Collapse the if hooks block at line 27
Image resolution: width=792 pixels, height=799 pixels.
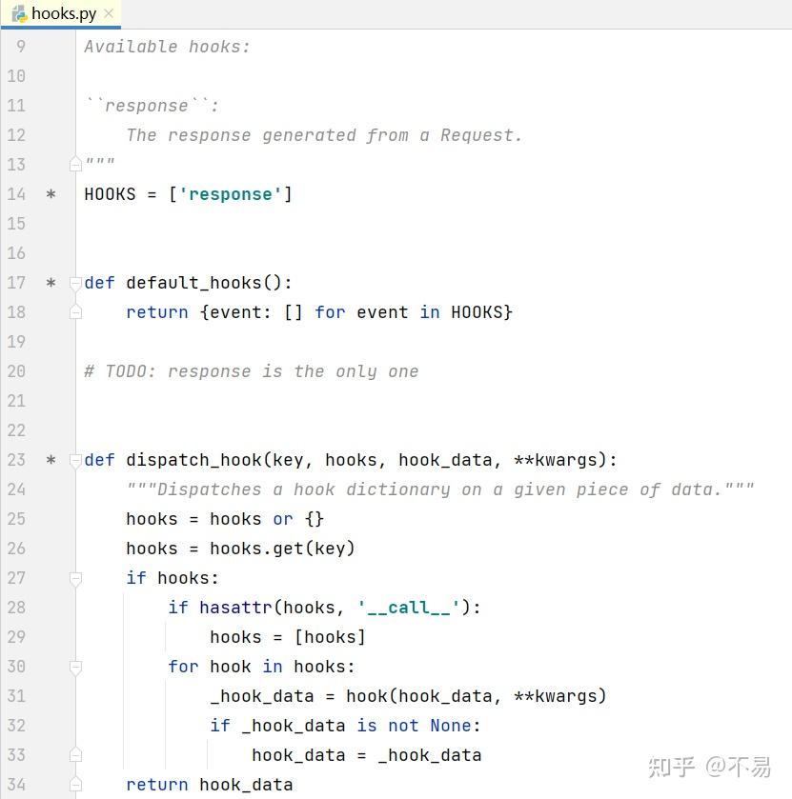pyautogui.click(x=74, y=577)
